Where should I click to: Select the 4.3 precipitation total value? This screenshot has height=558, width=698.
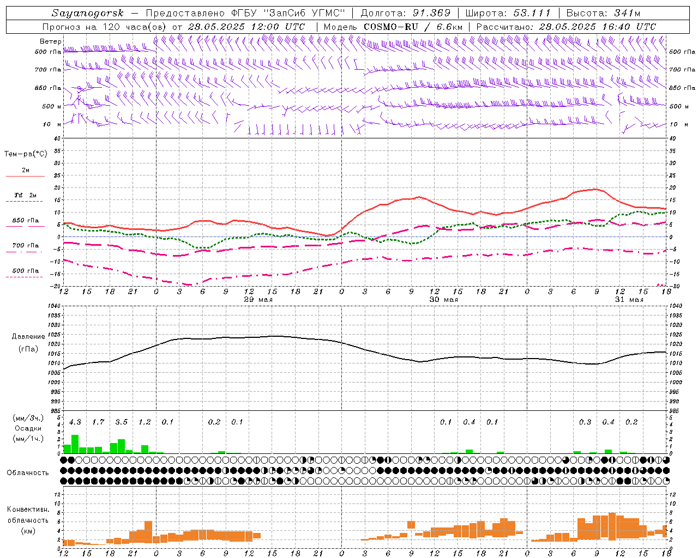pyautogui.click(x=75, y=422)
